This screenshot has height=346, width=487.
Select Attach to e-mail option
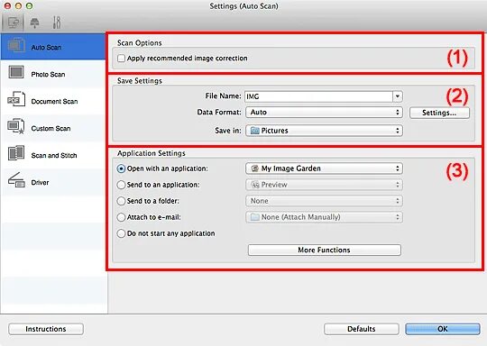tap(121, 217)
